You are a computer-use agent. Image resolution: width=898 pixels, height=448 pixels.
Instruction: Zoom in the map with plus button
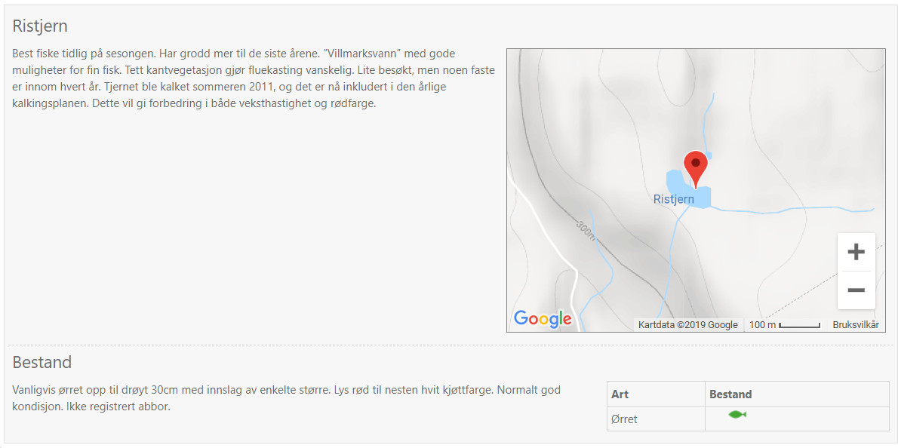coord(856,252)
